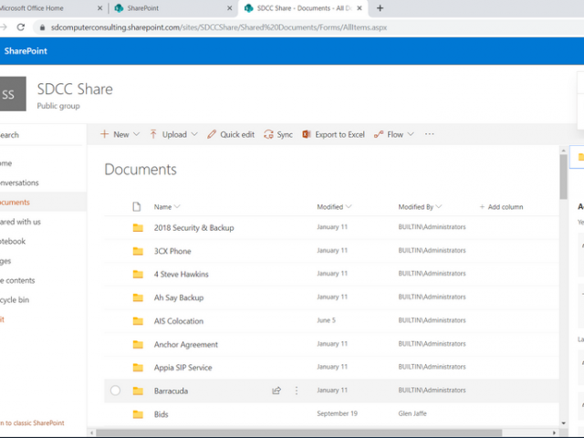Click the SS site logo tile

[13, 94]
